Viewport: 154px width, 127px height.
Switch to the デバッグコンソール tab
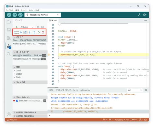click(65, 90)
